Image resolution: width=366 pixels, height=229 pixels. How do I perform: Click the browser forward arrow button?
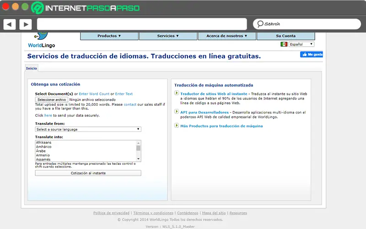coord(26,24)
